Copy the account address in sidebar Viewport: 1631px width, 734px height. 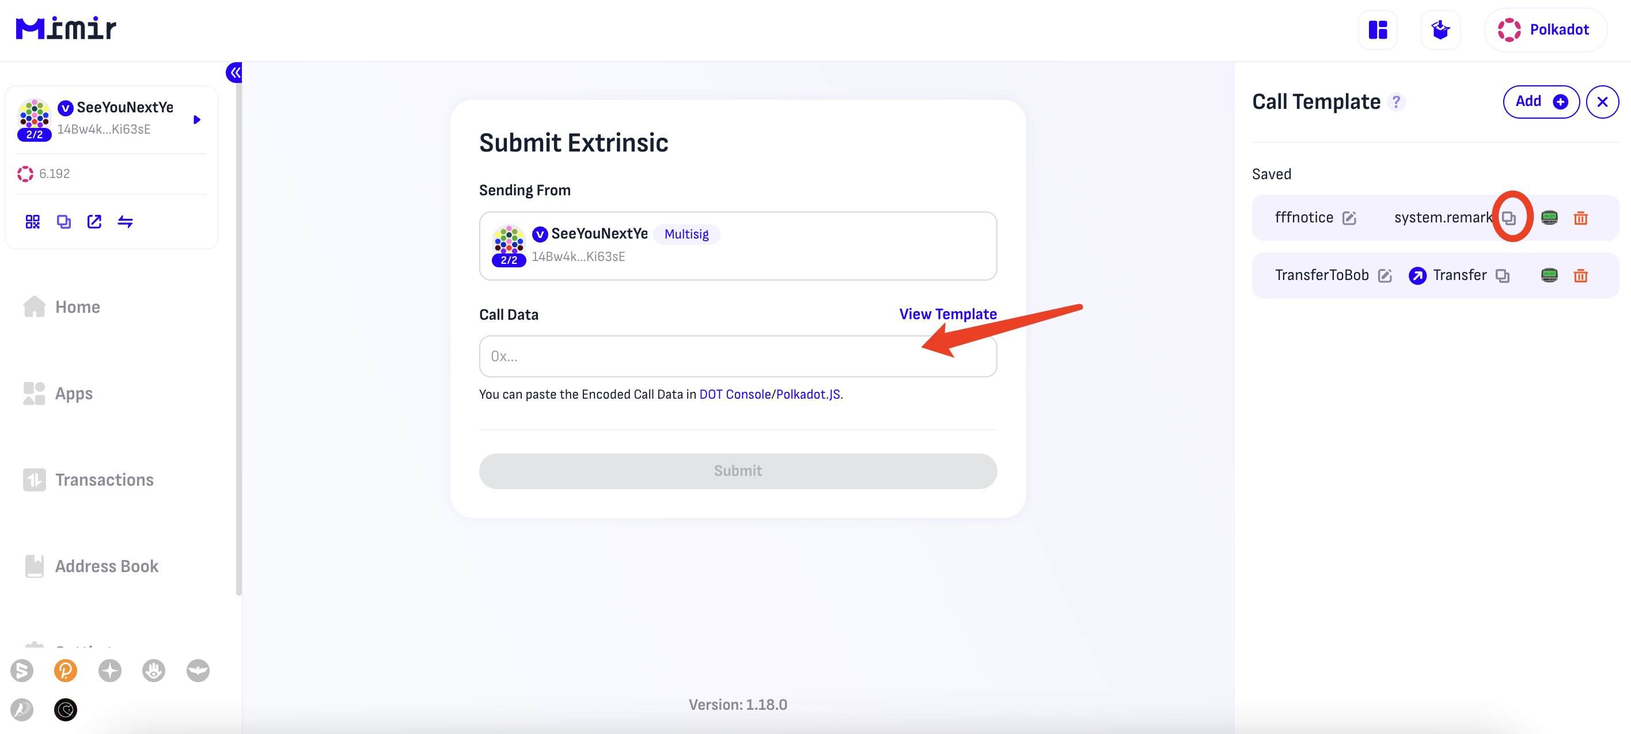coord(63,222)
